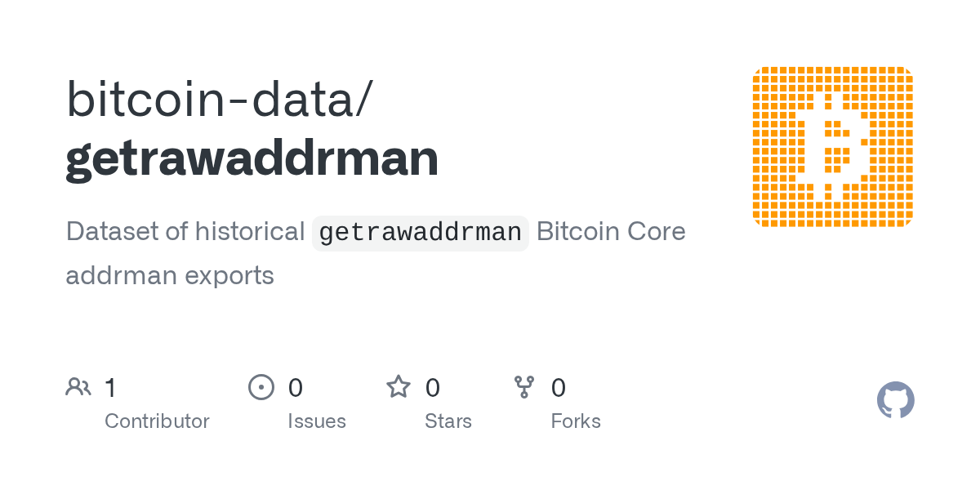Click the words 'Dataset of historical'
980x490 pixels.
185,232
